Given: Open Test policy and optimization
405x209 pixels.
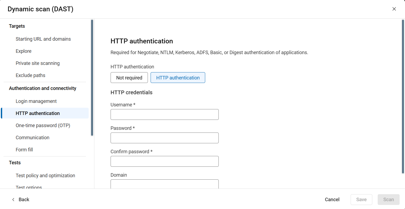Looking at the screenshot, I should coord(45,176).
